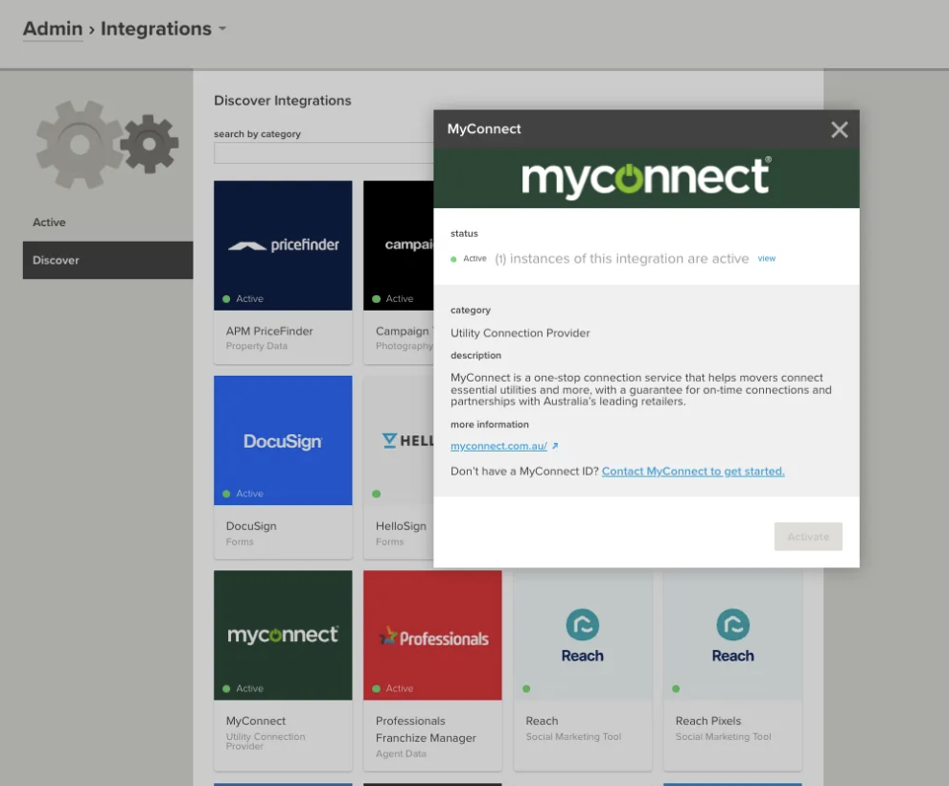Click Contact MyConnect to get started

click(693, 472)
